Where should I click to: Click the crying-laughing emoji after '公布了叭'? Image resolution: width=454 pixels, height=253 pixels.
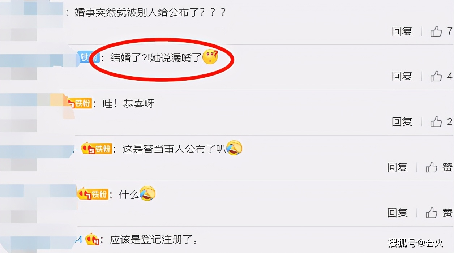click(234, 148)
